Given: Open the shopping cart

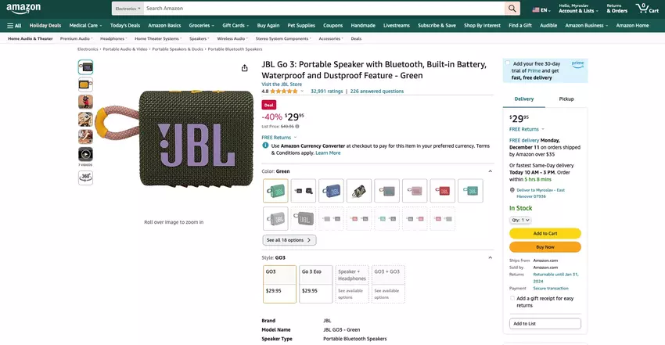Looking at the screenshot, I should click(x=642, y=9).
